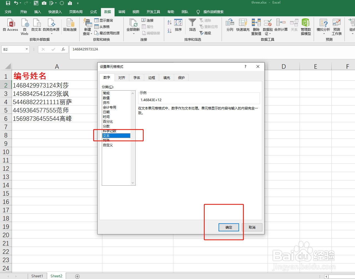Viewport: 355px width, 279px height.
Task: Switch to the Insert (插入) ribbon tab
Action: (x=38, y=12)
